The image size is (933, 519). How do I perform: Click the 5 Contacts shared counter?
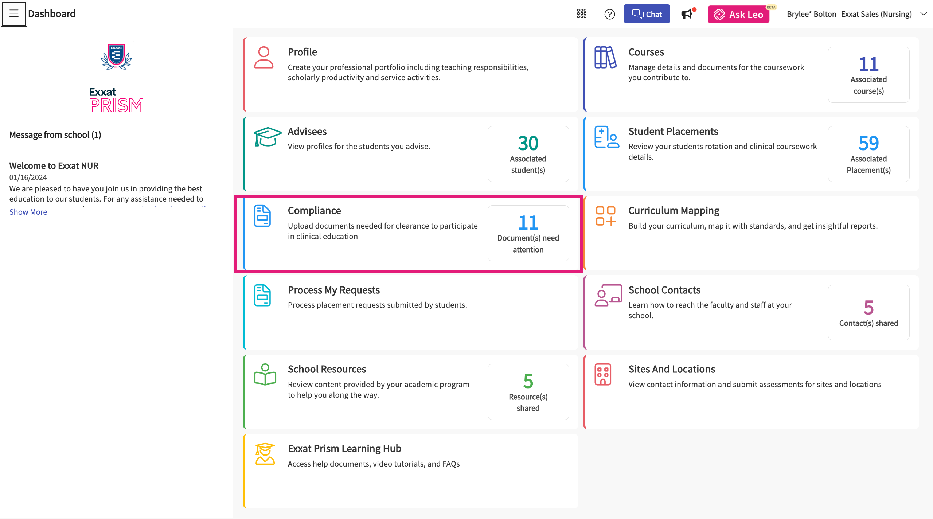pyautogui.click(x=868, y=313)
